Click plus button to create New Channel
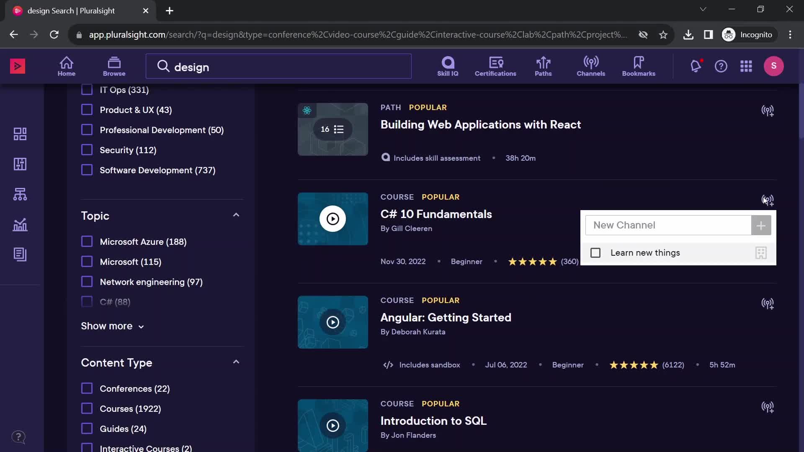804x452 pixels. click(x=761, y=226)
